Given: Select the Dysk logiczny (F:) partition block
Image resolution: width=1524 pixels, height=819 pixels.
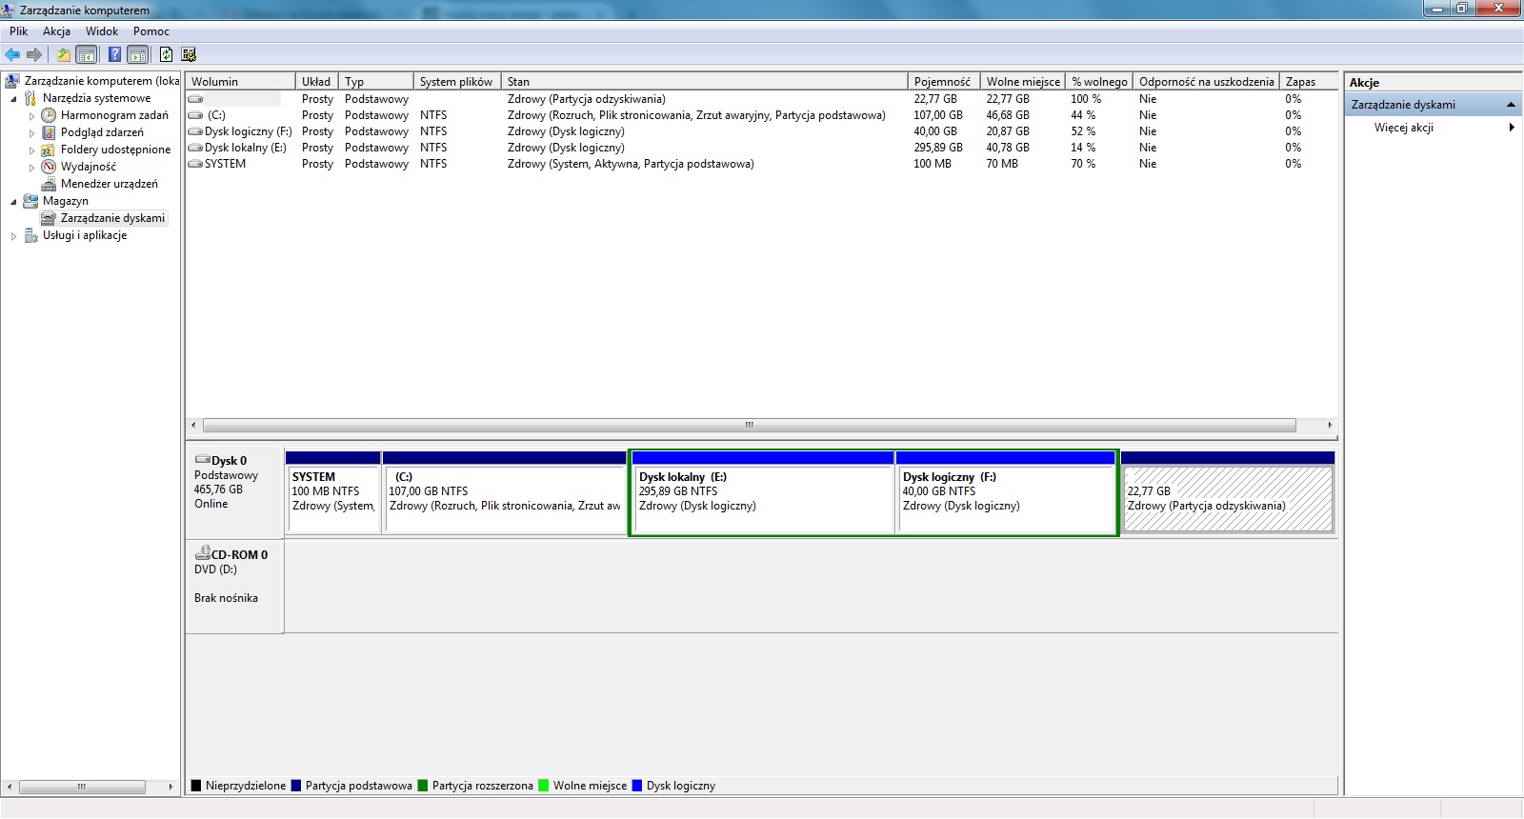Looking at the screenshot, I should click(1006, 492).
